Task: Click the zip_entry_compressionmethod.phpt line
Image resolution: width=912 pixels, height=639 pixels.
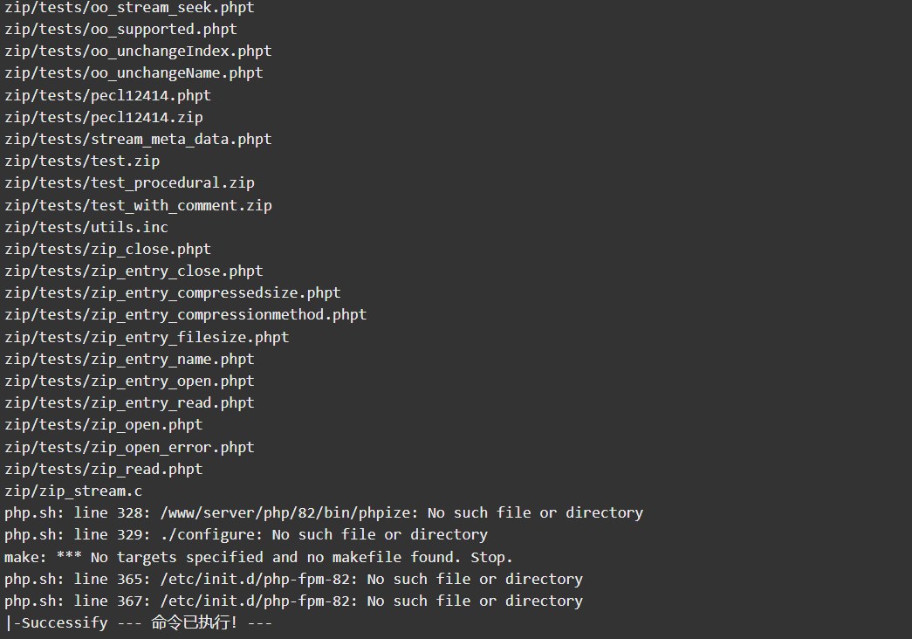Action: point(186,315)
